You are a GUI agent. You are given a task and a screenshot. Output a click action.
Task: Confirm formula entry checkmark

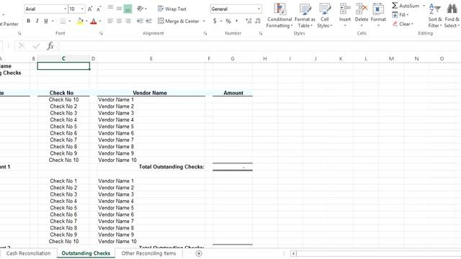[36, 46]
